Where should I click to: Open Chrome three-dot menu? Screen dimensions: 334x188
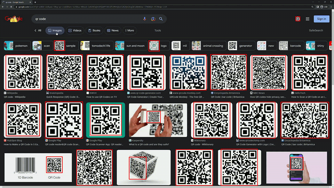tap(331, 7)
